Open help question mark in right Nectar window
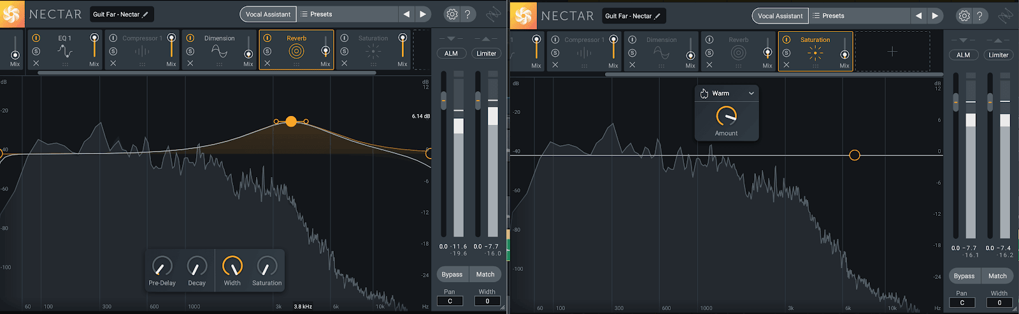Screen dimensions: 1019x314 pyautogui.click(x=980, y=15)
